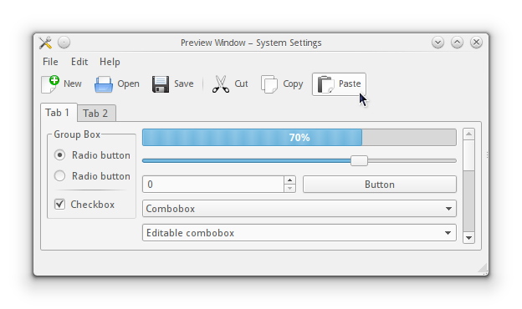The width and height of the screenshot is (522, 309).
Task: Select the Cut scissors icon
Action: pos(221,84)
